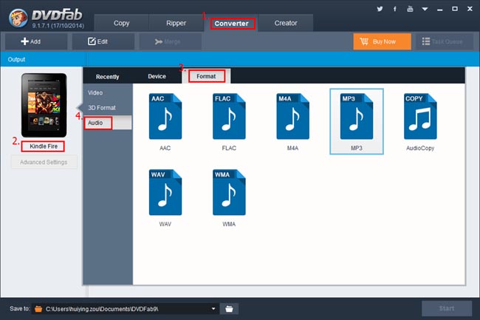Click the Output header label
This screenshot has height=320, width=480.
tap(16, 59)
